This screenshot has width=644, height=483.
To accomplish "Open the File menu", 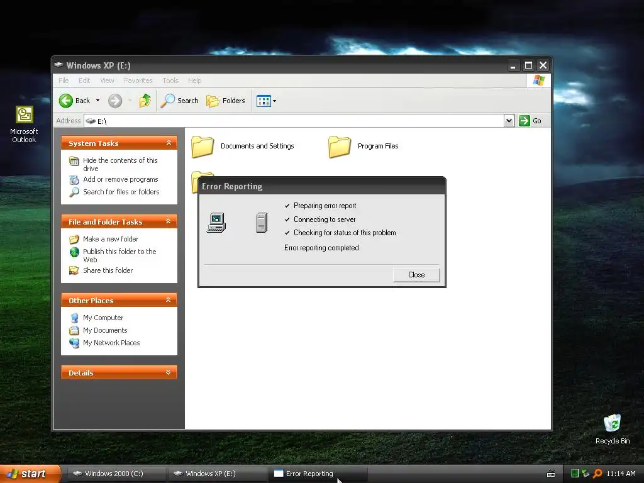I will pos(64,80).
